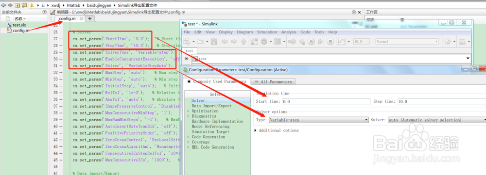Screen dimensions: 486x175
Task: Expand Code Generation tree node
Action: pyautogui.click(x=189, y=137)
